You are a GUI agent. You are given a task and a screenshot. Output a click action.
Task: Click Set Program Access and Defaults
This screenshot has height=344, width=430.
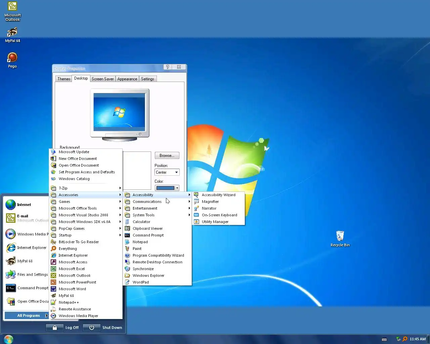coord(86,172)
